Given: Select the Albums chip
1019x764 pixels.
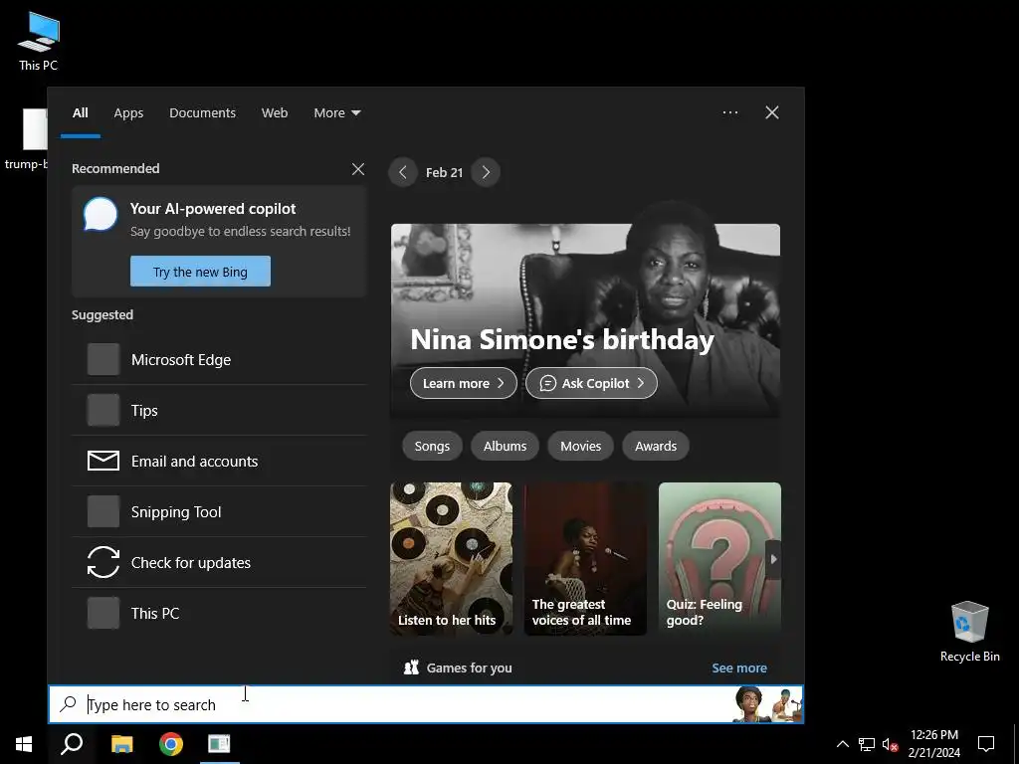Looking at the screenshot, I should tap(505, 447).
